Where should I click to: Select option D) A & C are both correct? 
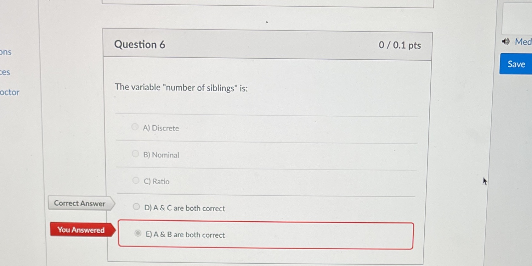click(x=136, y=207)
